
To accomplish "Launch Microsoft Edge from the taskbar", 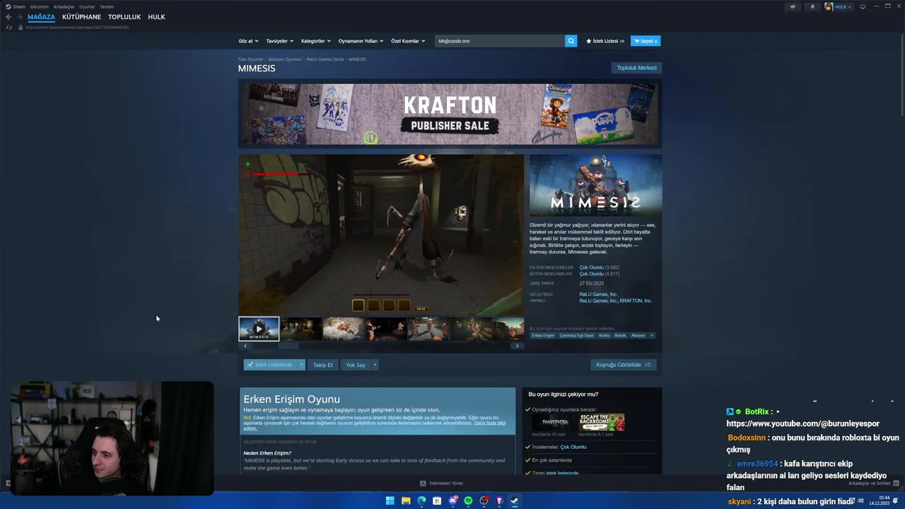I will click(x=421, y=501).
